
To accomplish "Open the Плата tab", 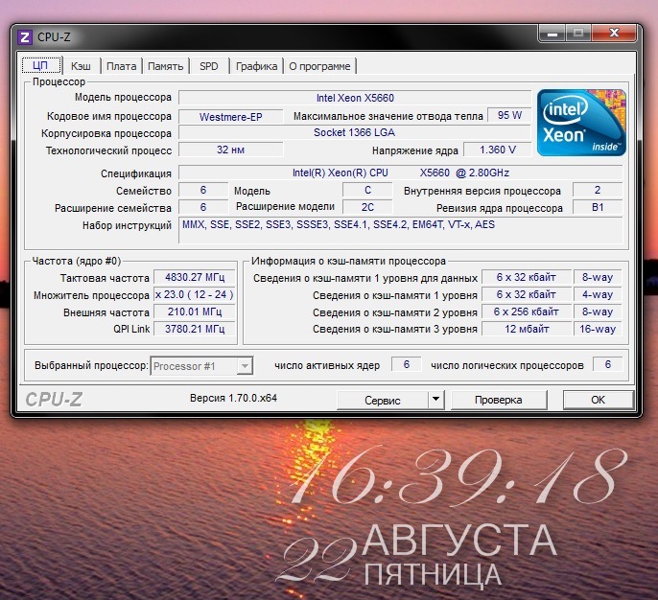I will [121, 66].
